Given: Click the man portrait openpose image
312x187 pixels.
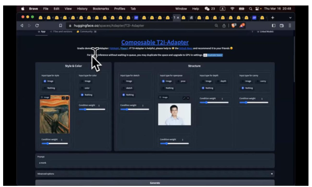Looking at the screenshot, I should point(174,114).
